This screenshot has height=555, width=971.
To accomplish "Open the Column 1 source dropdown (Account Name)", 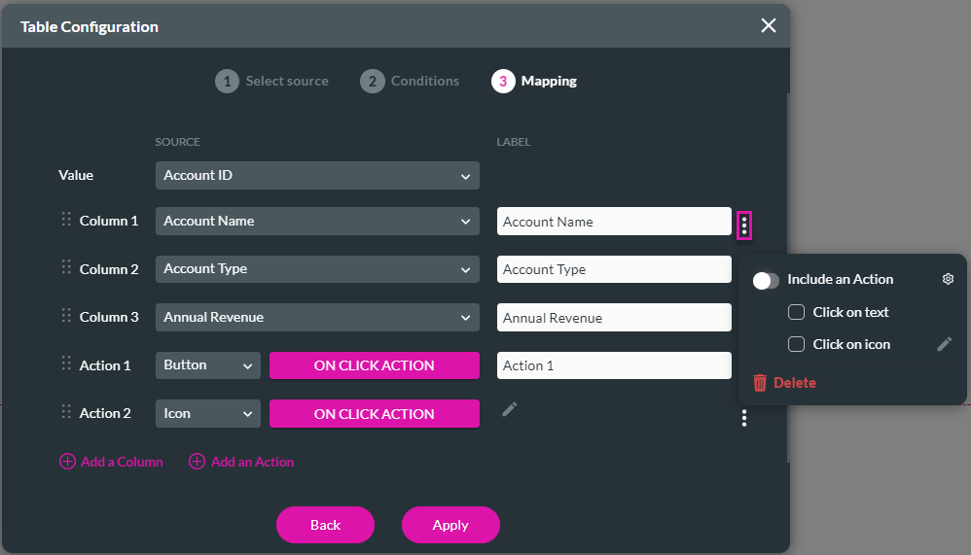I will (317, 221).
